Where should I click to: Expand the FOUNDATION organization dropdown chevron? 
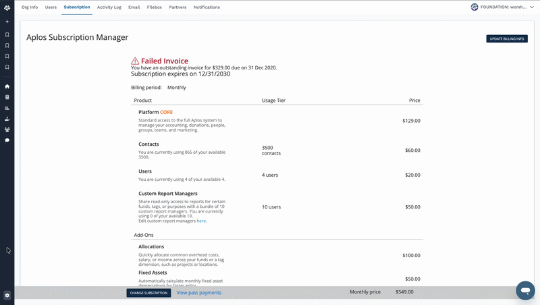click(532, 7)
